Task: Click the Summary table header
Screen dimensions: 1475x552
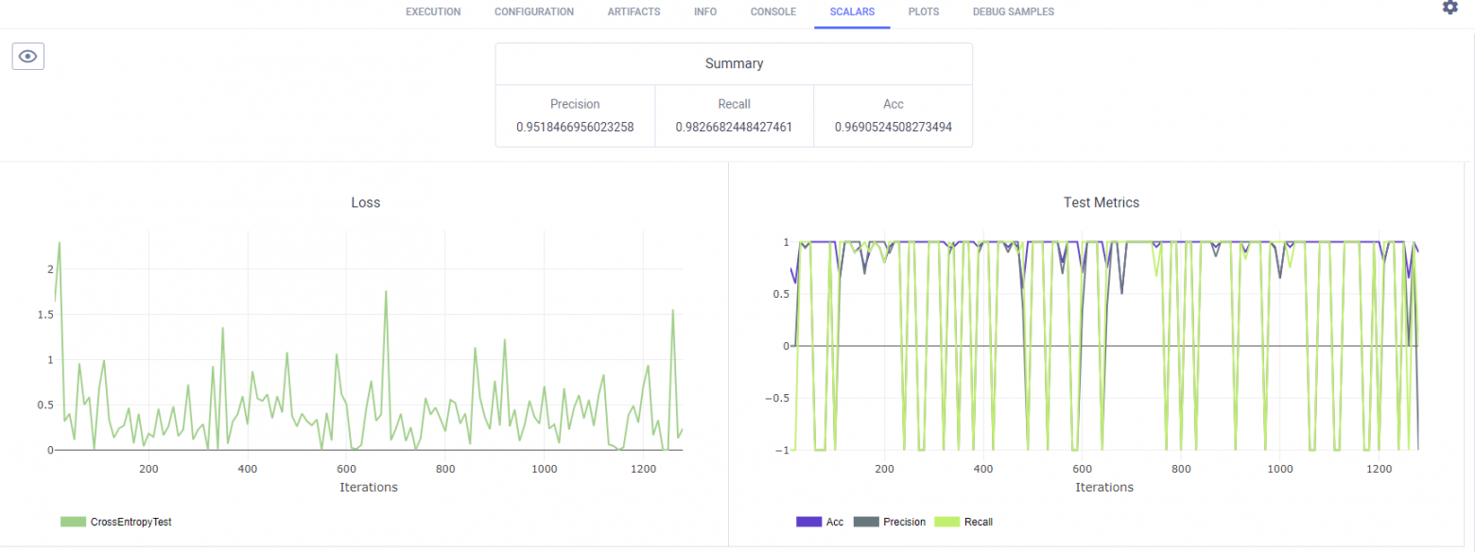Action: [734, 63]
